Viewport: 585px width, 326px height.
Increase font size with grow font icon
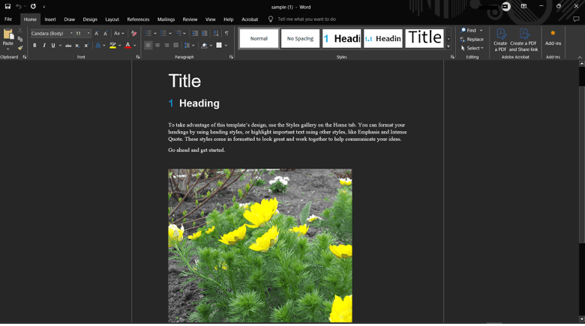point(97,34)
